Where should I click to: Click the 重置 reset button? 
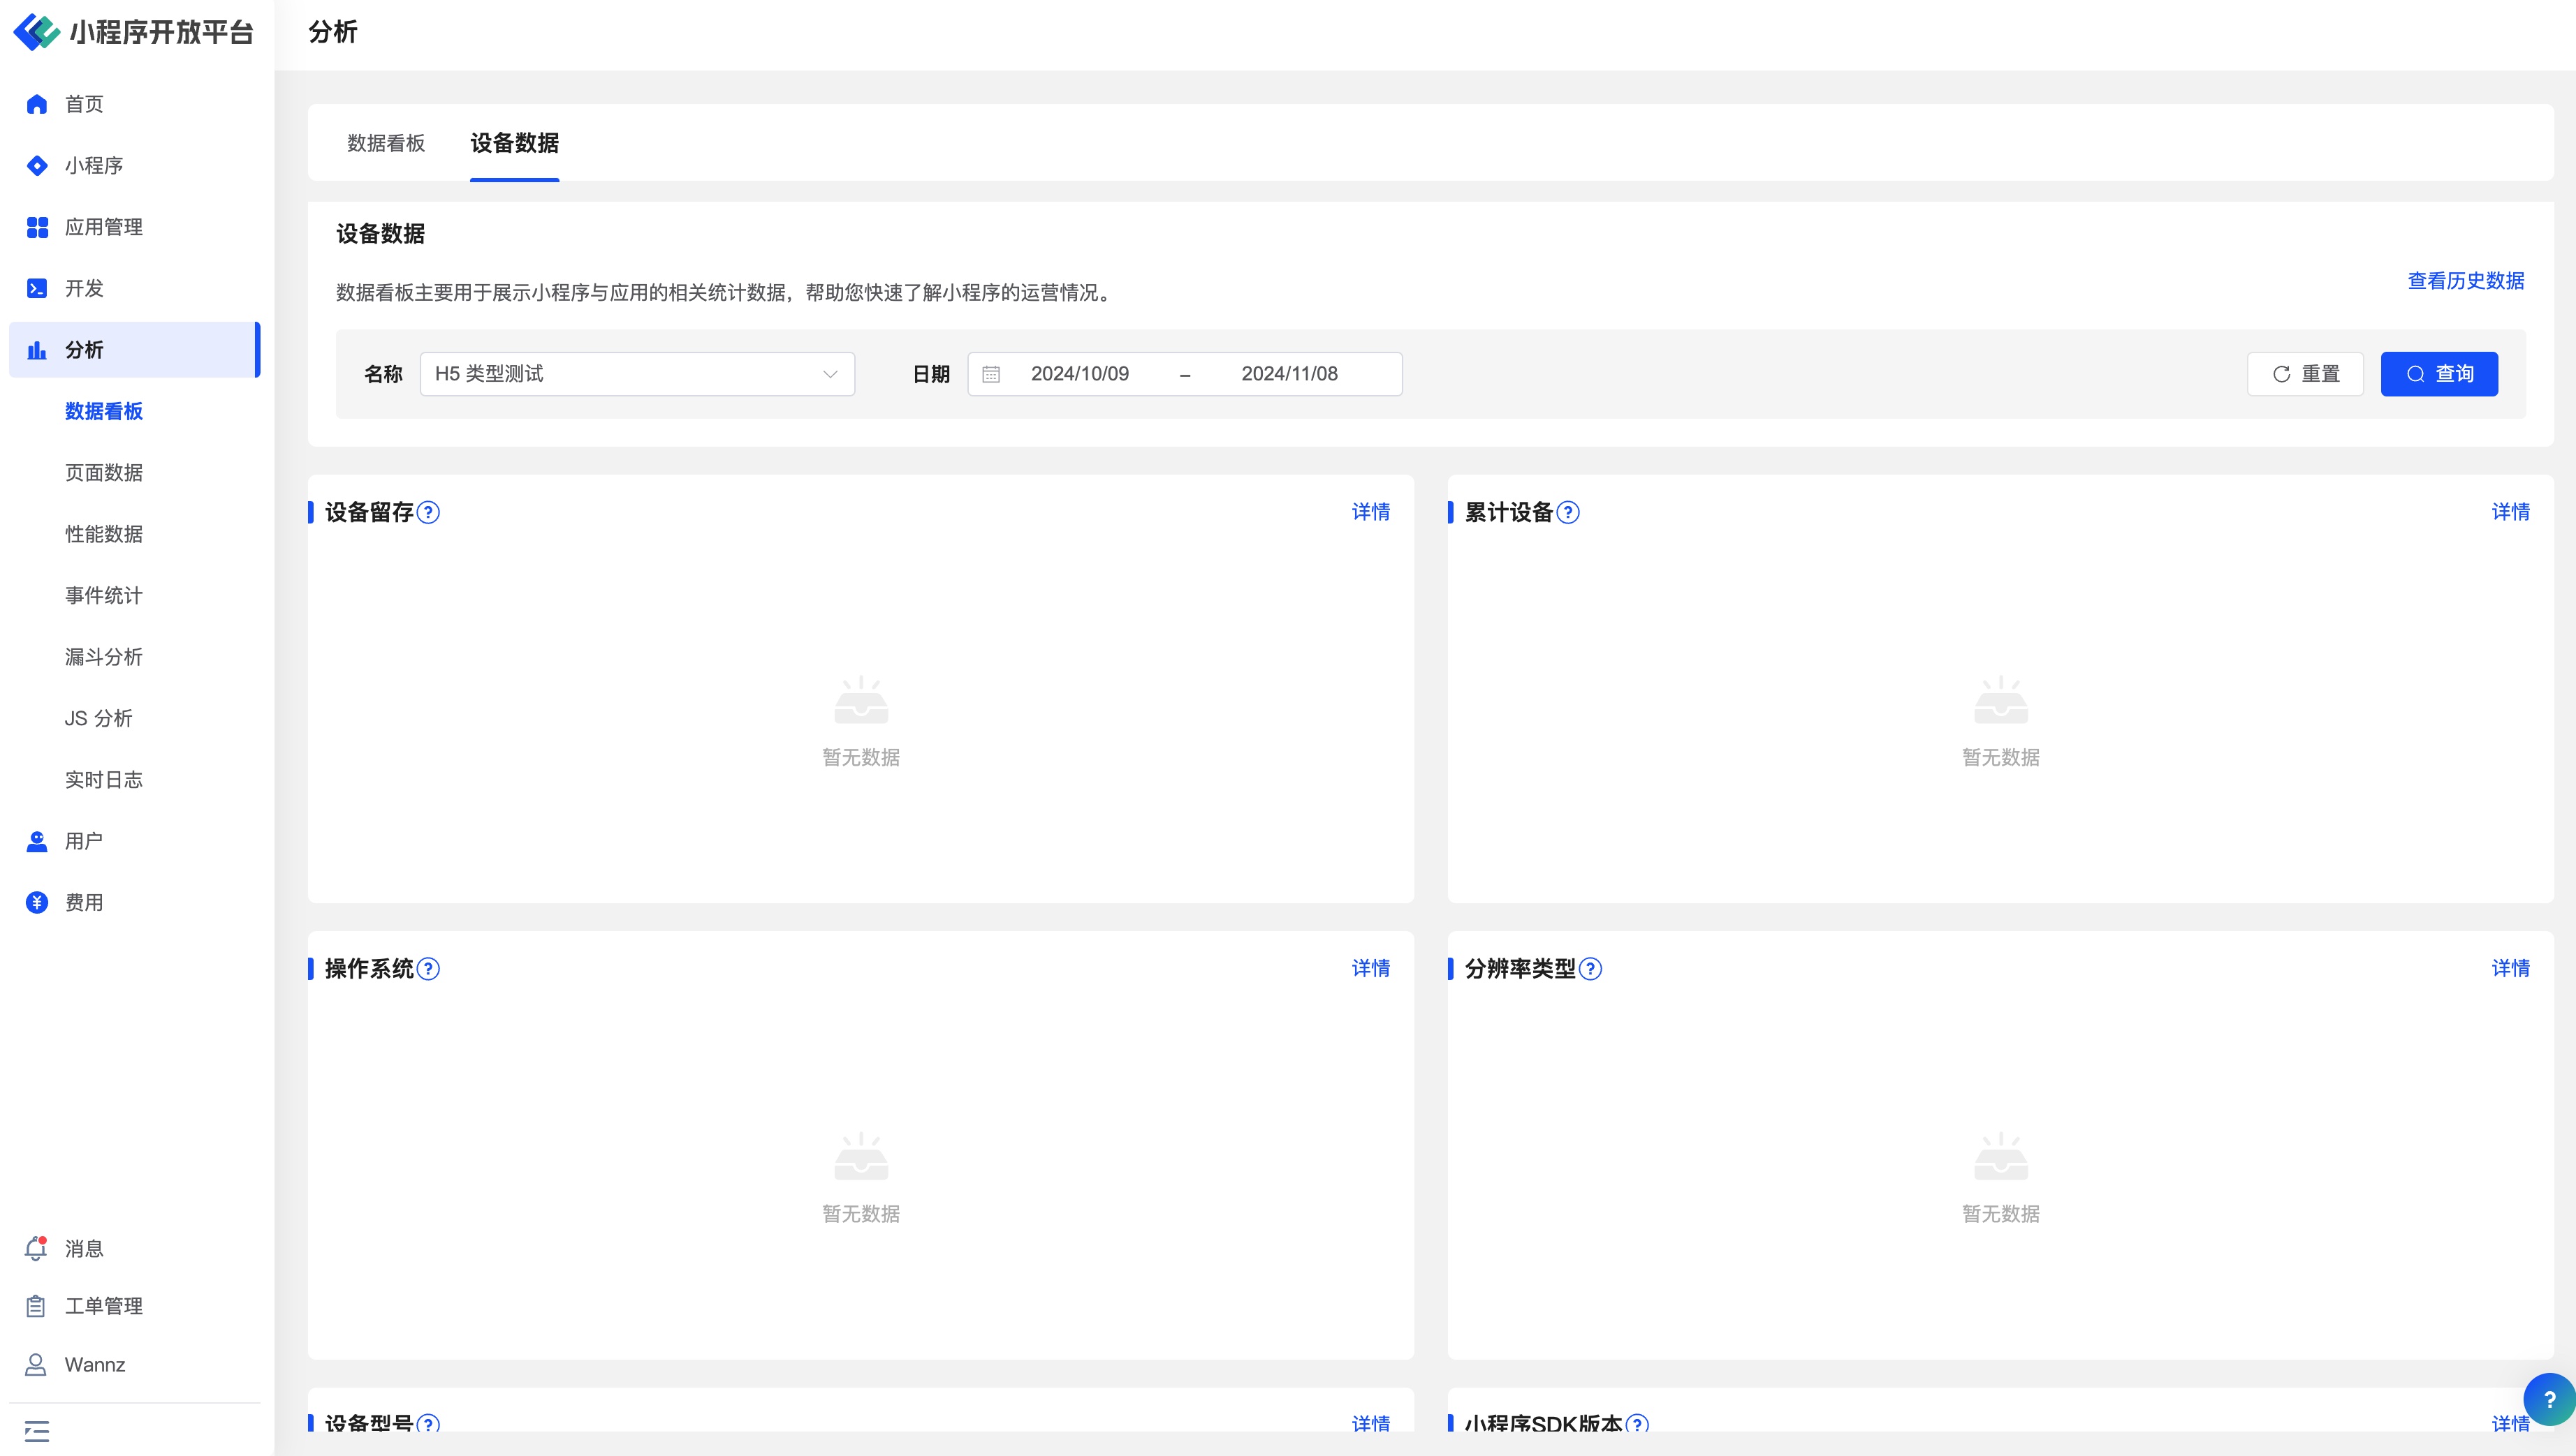pyautogui.click(x=2305, y=374)
